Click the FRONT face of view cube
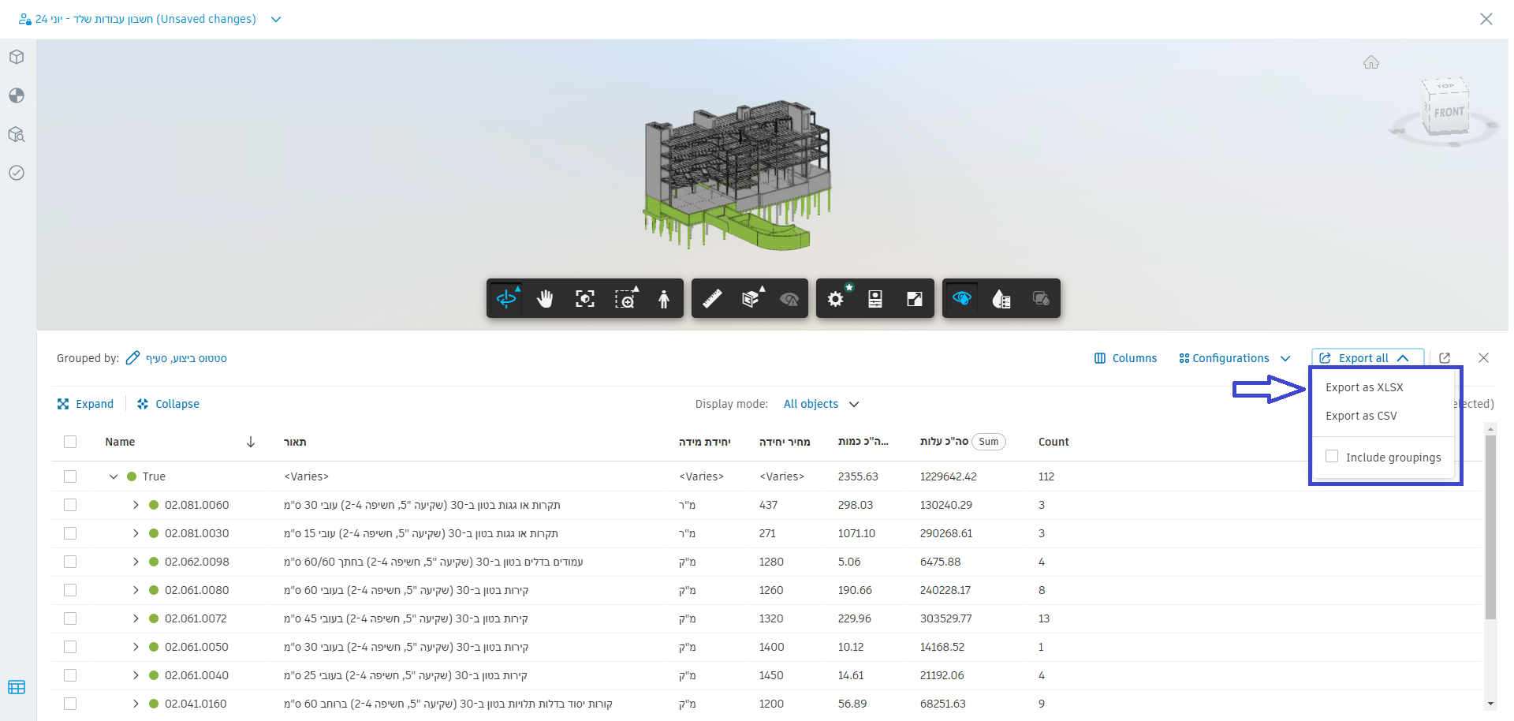 (1449, 113)
